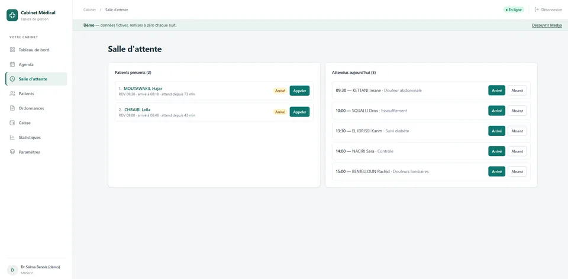Click 'Salle d'attente' breadcrumb text
The width and height of the screenshot is (568, 279).
(x=117, y=10)
